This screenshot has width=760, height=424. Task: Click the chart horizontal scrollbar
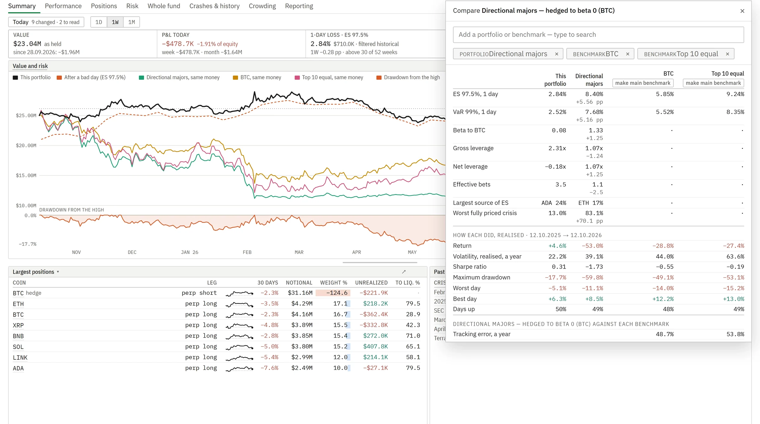point(380,263)
